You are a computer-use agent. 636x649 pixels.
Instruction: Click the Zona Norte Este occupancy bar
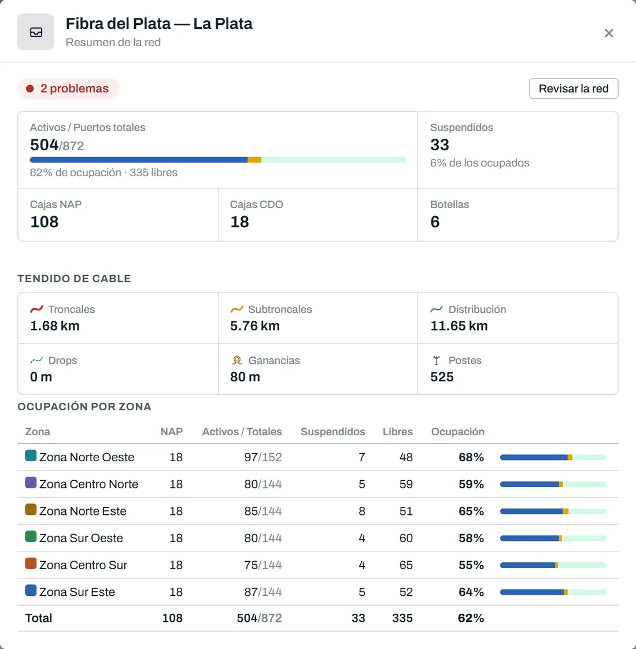pos(553,511)
